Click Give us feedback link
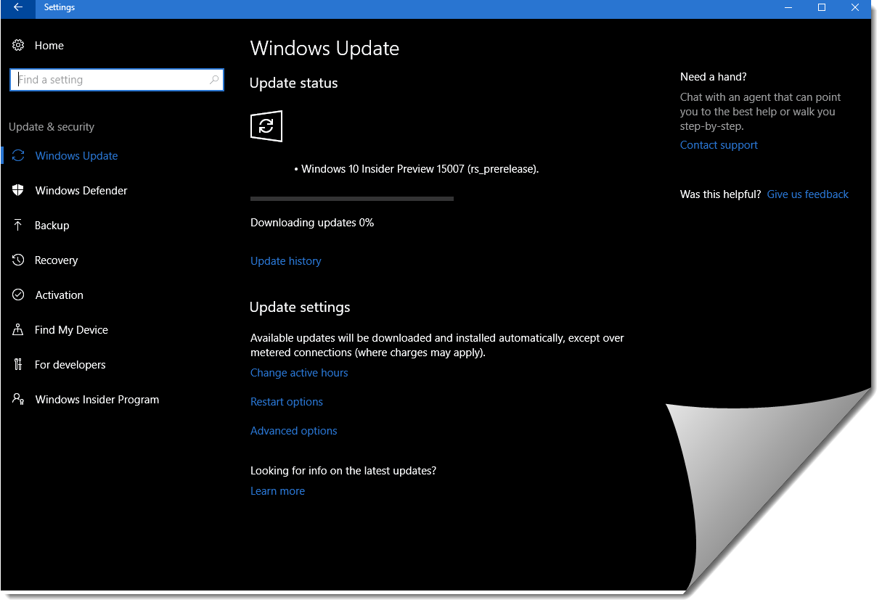Screen dimensions: 882x605 pyautogui.click(x=808, y=194)
